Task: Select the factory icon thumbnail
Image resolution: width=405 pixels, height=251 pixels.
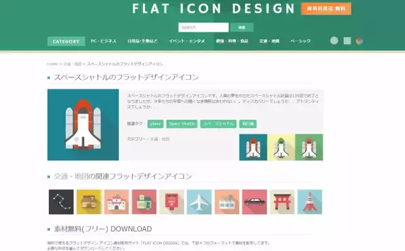Action: 227,202
